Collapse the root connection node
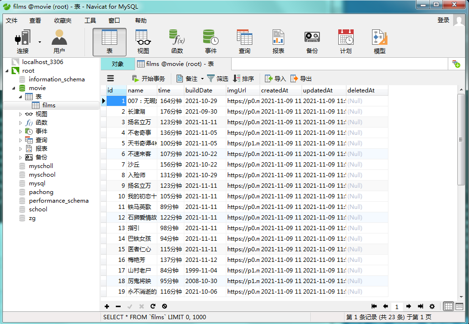469x324 pixels. 7,71
